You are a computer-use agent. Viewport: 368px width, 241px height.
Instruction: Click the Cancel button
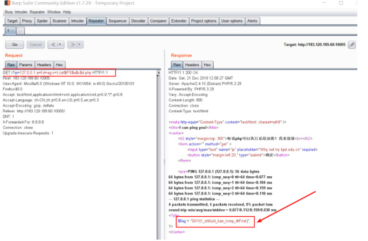point(35,45)
